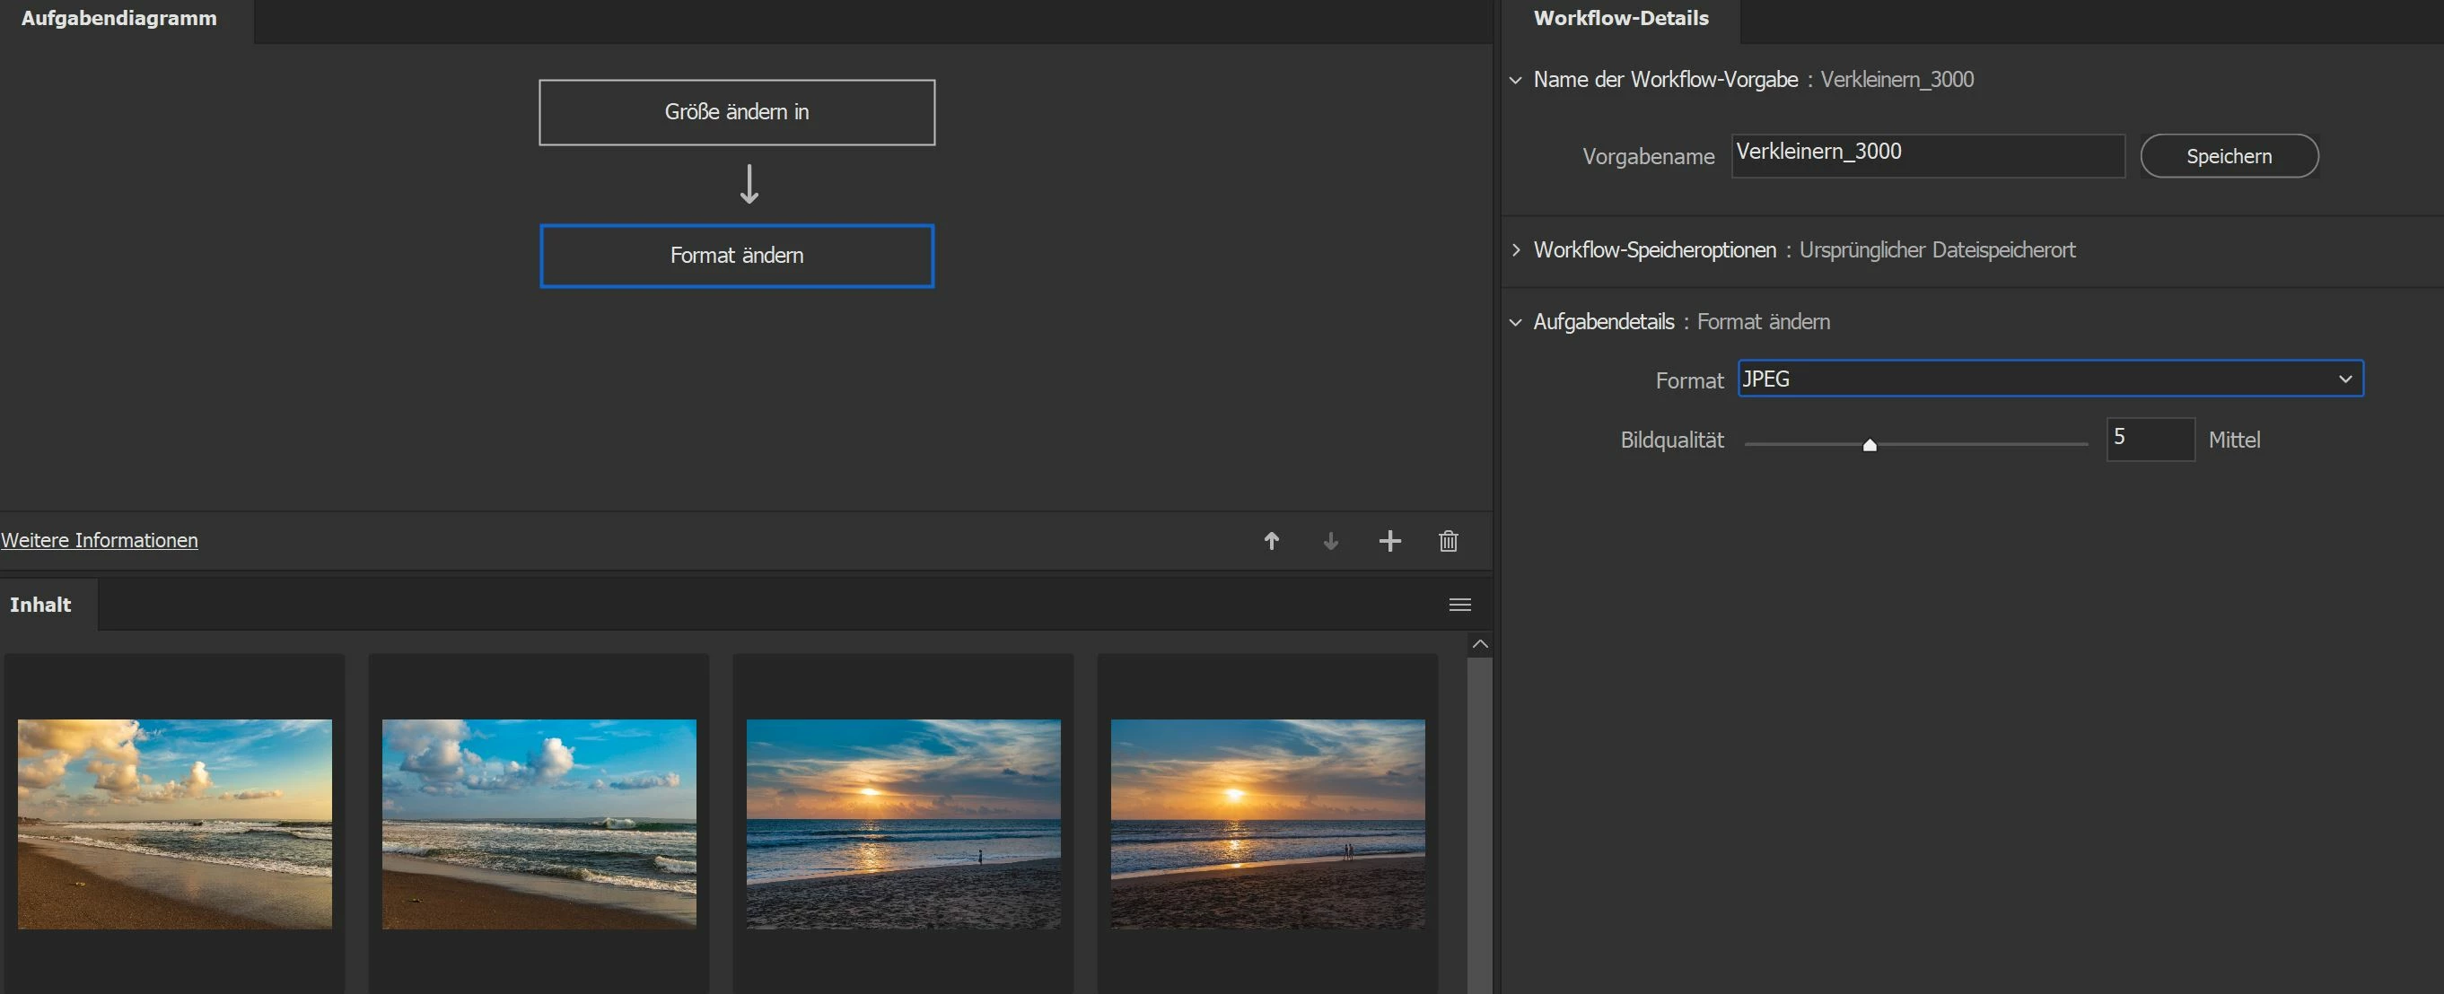Click the Bildqualität slider handle
The width and height of the screenshot is (2444, 994).
(x=1869, y=445)
